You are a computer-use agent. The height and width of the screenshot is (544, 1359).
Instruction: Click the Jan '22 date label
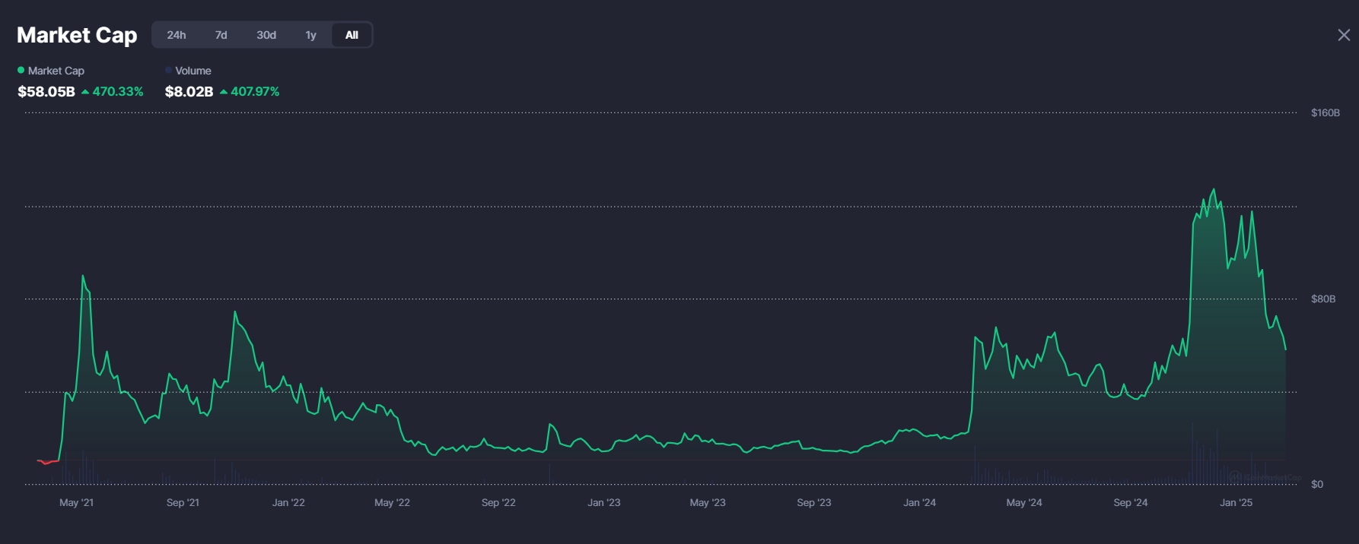pyautogui.click(x=288, y=502)
